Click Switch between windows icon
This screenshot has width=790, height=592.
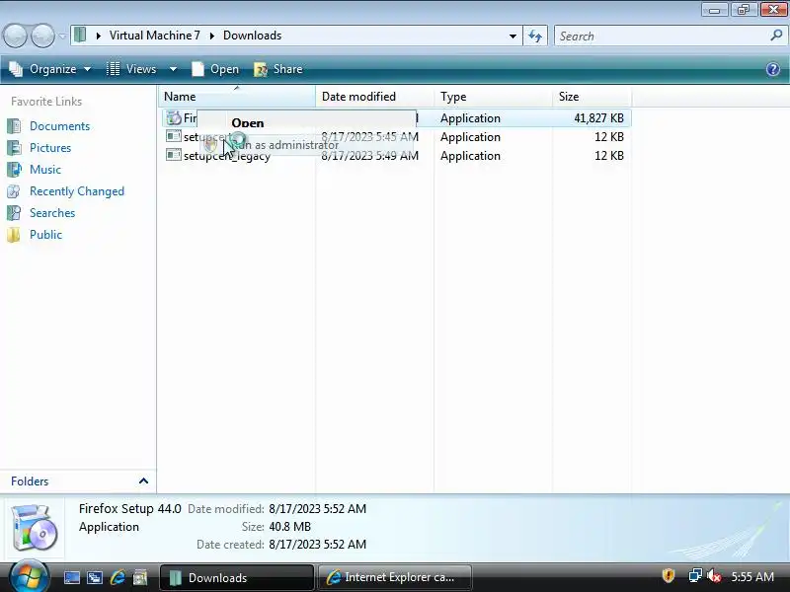(x=95, y=577)
